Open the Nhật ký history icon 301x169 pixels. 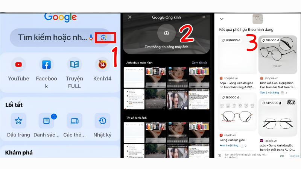click(x=102, y=121)
